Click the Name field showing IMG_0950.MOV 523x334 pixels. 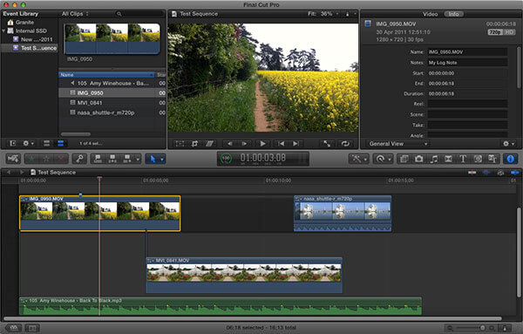(x=467, y=52)
